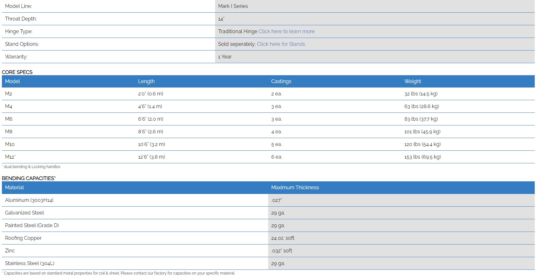Select the M6 model cell
This screenshot has height=278, width=536.
tap(9, 119)
